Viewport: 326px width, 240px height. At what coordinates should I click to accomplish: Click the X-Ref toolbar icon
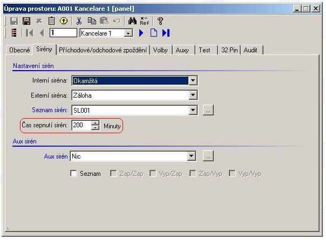point(145,21)
